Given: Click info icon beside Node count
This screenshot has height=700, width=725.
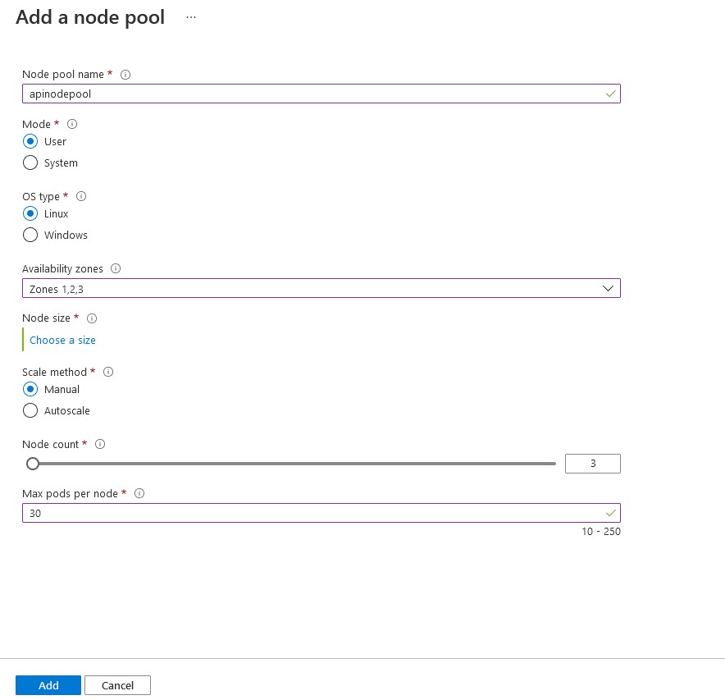Looking at the screenshot, I should [x=100, y=444].
